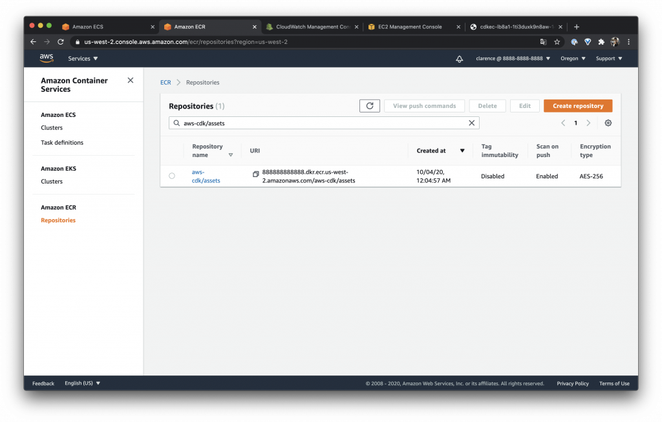Go back in browser history
The image size is (662, 422).
[x=34, y=42]
